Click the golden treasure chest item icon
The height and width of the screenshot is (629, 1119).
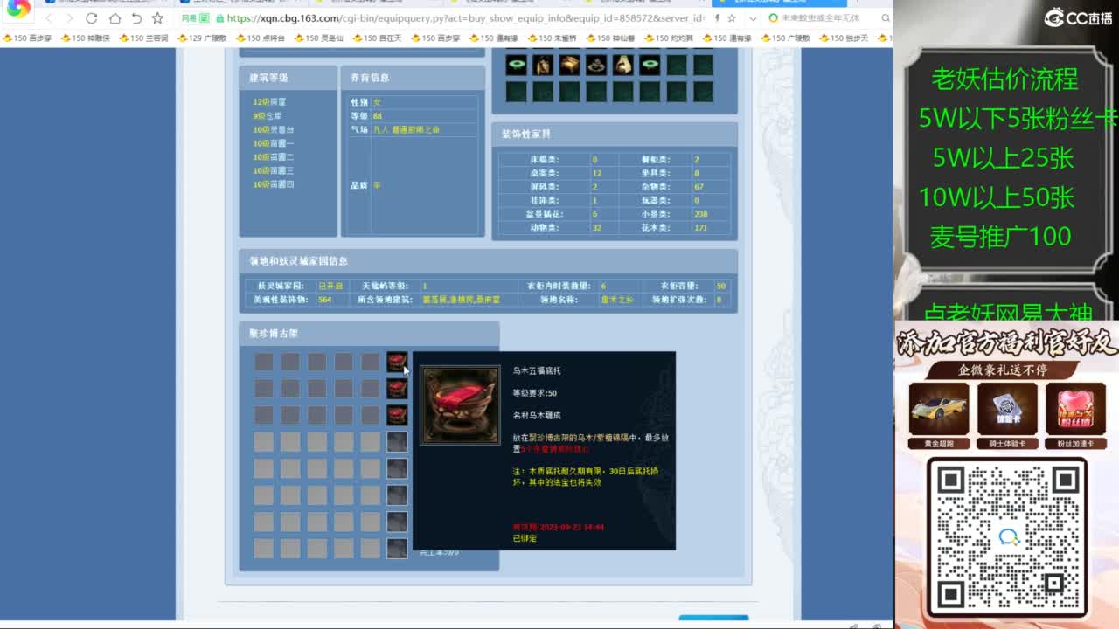point(569,65)
